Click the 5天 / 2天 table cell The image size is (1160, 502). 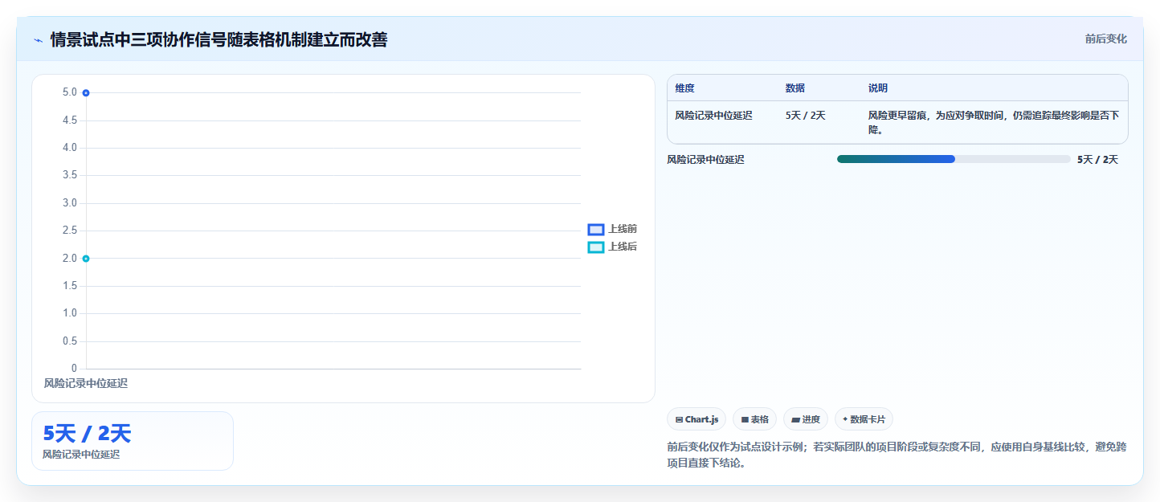(x=806, y=116)
